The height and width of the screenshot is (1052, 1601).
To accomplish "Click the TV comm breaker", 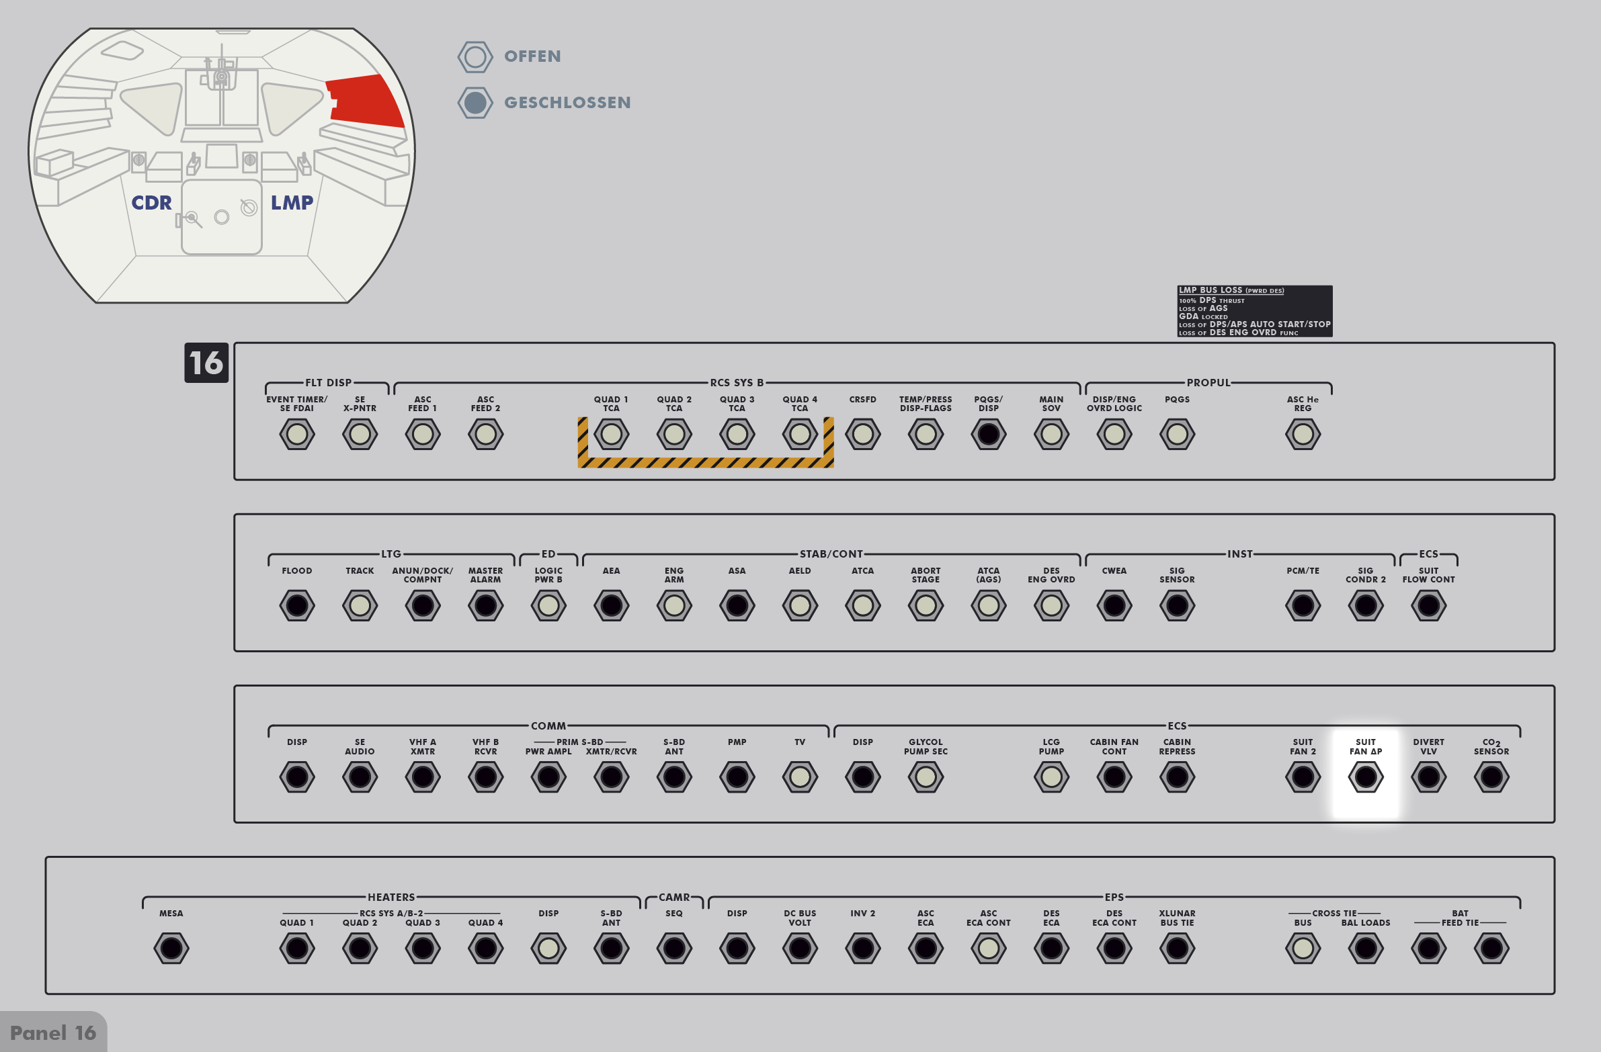I will pyautogui.click(x=799, y=777).
